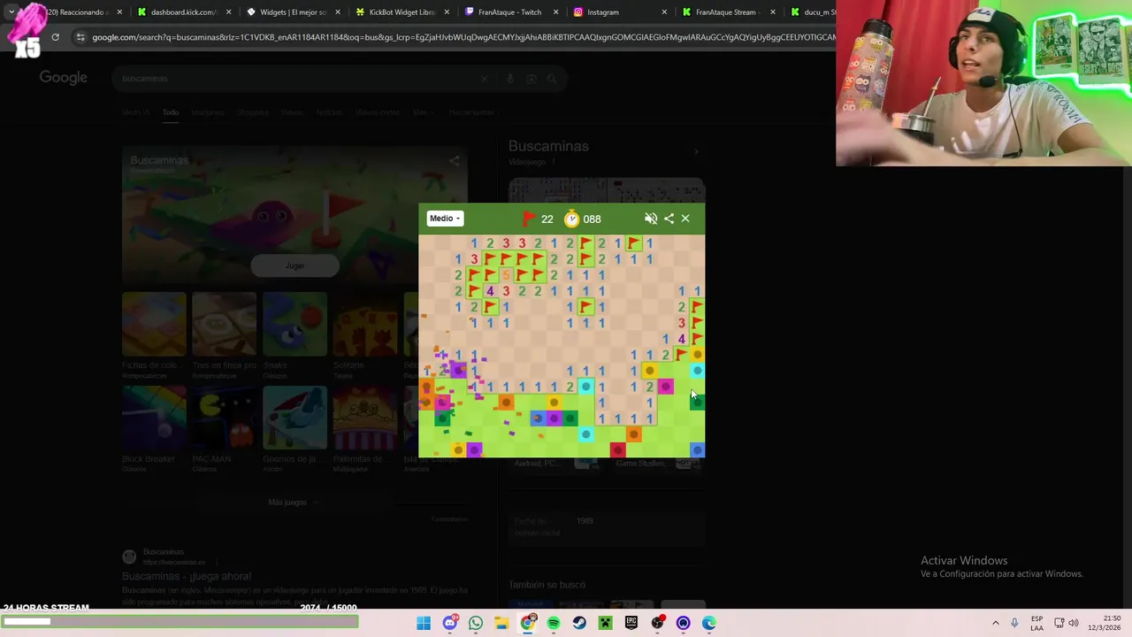
Task: Click the Jugar button on Buscaminas card
Action: (294, 265)
